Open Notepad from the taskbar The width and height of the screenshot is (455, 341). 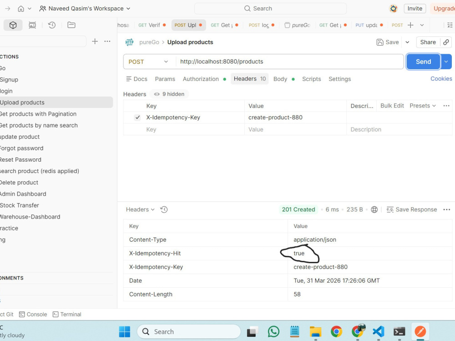(294, 331)
